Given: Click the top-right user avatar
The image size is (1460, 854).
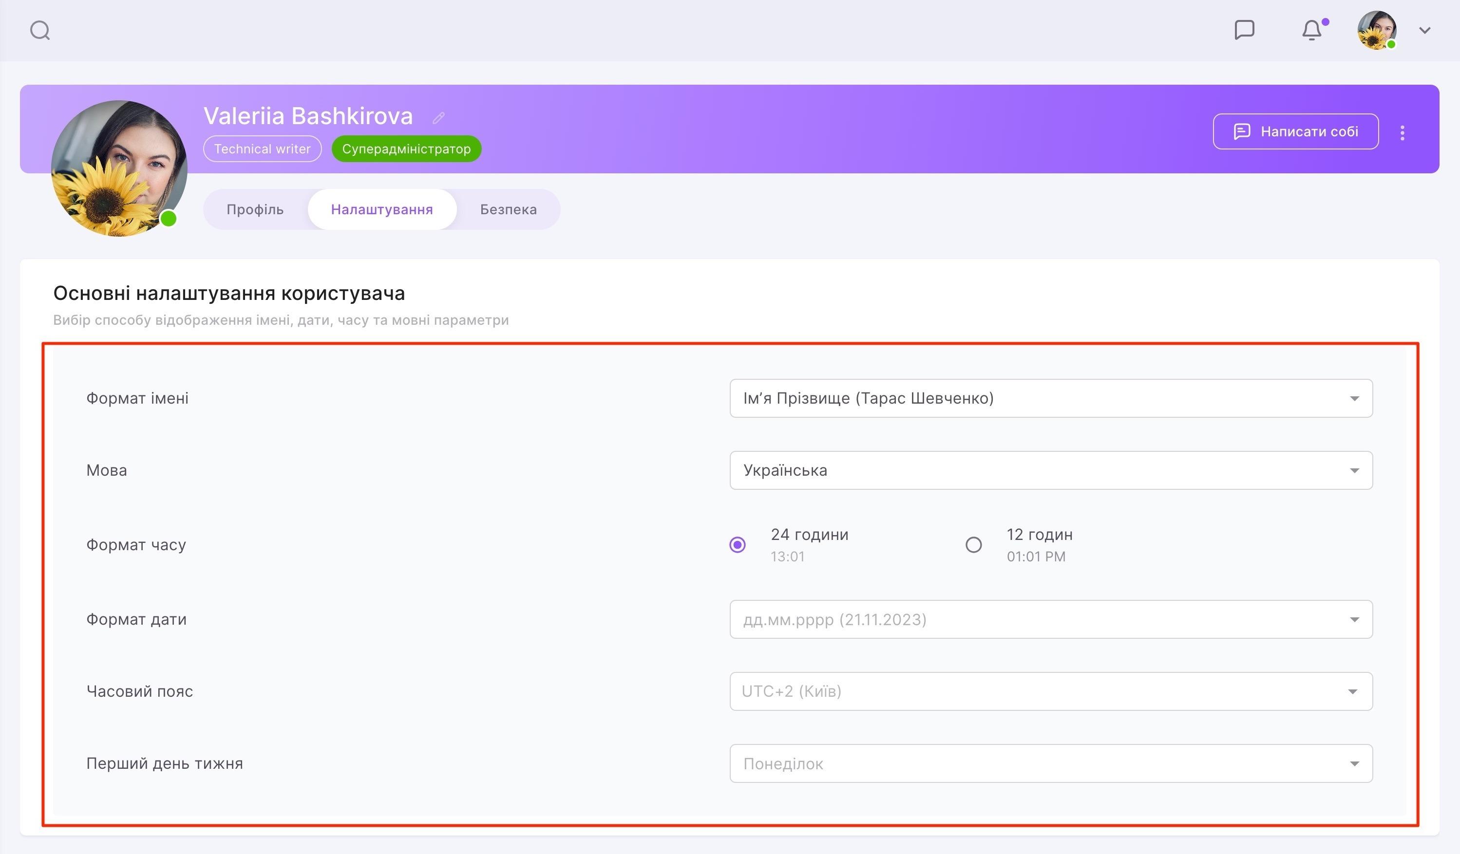Looking at the screenshot, I should (x=1376, y=30).
